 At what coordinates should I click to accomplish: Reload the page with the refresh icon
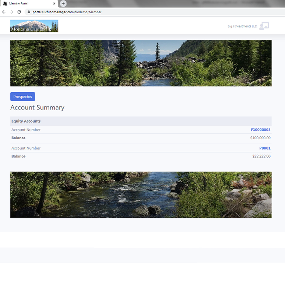coord(19,12)
